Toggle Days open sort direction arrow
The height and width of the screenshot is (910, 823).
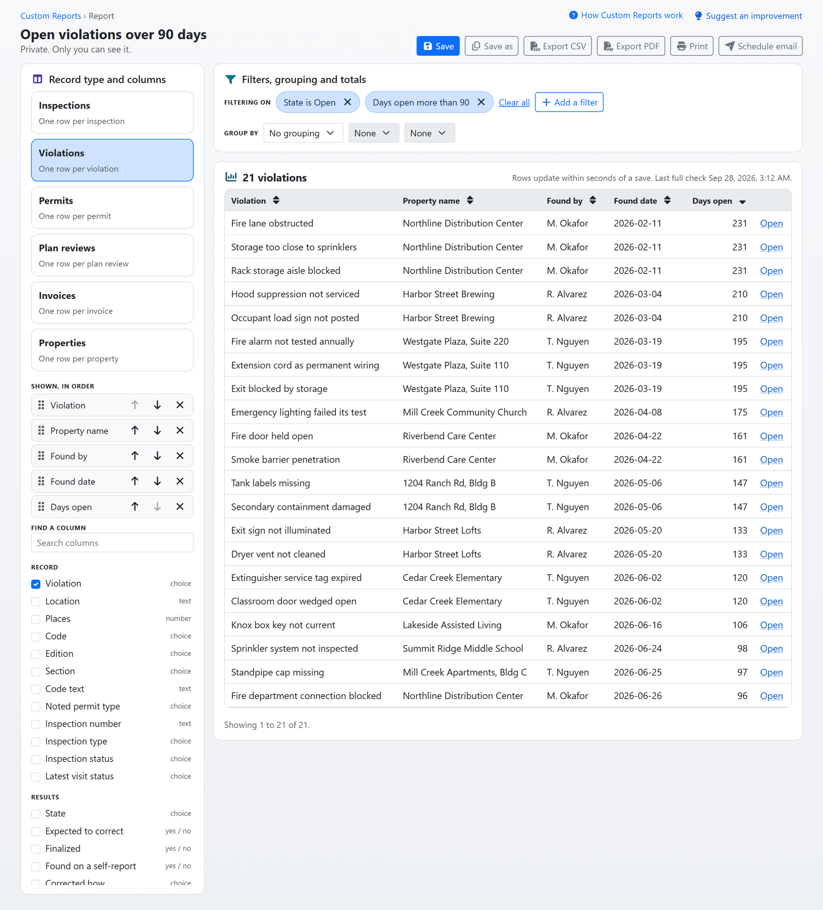tap(742, 202)
